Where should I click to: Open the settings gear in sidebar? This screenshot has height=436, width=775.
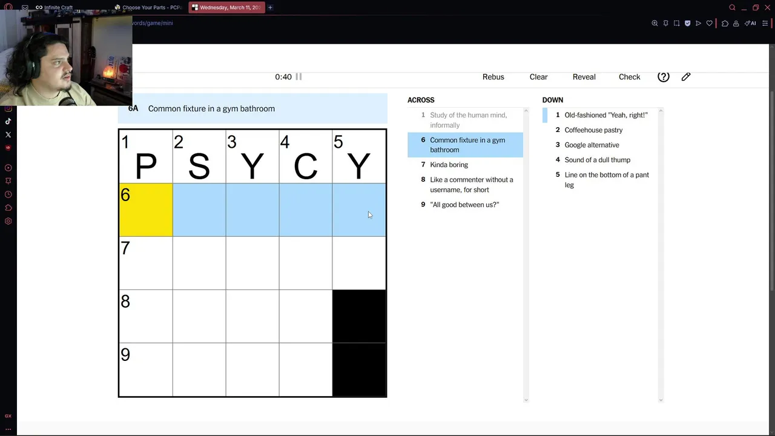pos(8,221)
